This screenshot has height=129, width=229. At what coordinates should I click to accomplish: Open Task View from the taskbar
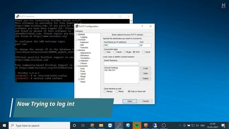pyautogui.click(x=83, y=125)
